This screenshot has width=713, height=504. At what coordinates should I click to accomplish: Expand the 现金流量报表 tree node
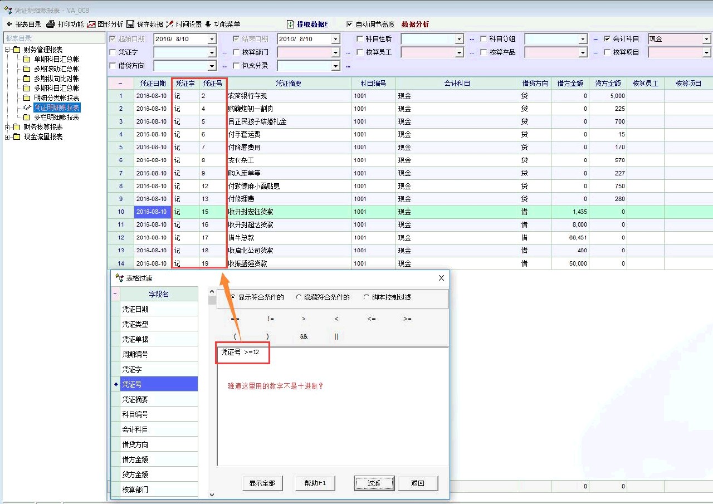point(8,137)
